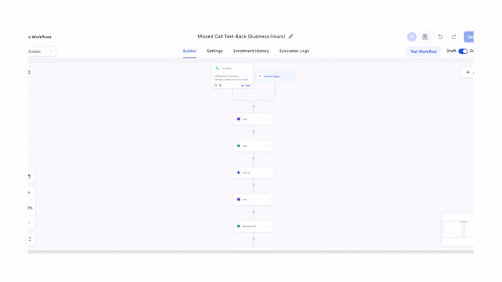
Task: Open options menu on Reminder SMS step
Action: coord(269,226)
